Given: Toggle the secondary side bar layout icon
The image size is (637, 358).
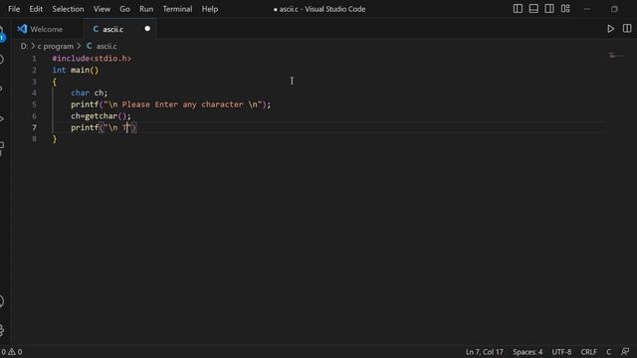Looking at the screenshot, I should click(x=549, y=9).
